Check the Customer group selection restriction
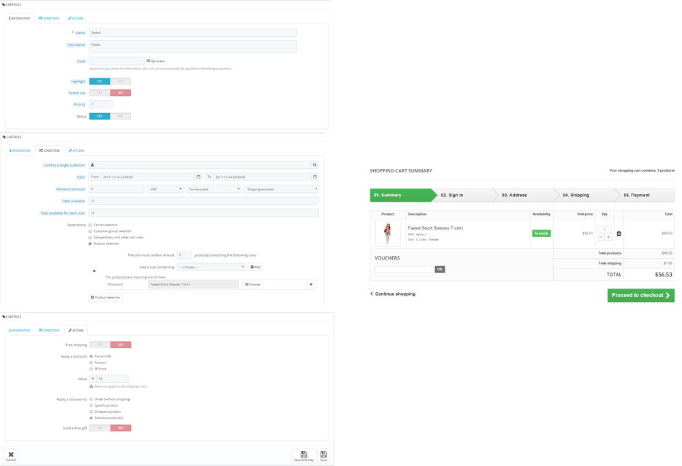This screenshot has height=466, width=682. [x=90, y=231]
